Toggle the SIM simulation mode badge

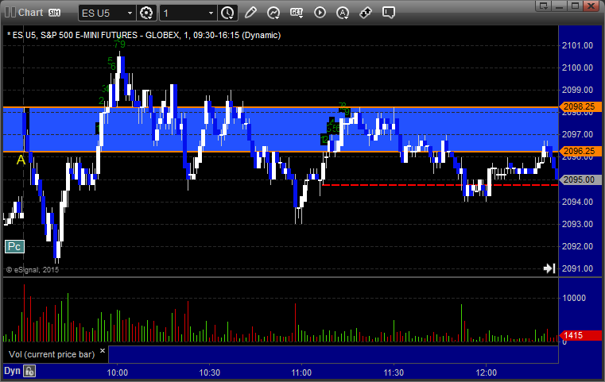pos(54,13)
